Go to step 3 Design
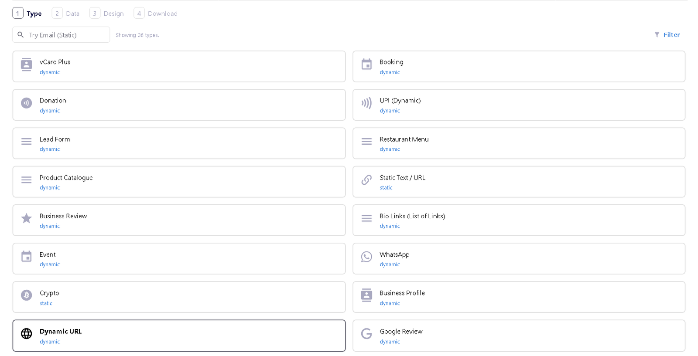 tap(106, 14)
